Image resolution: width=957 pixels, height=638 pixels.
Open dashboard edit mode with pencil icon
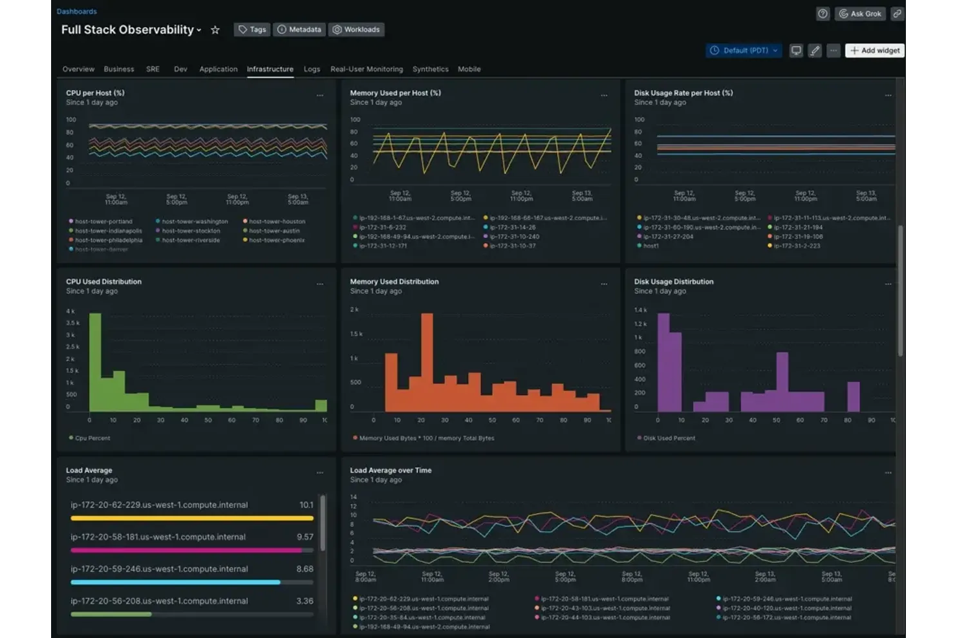coord(814,50)
